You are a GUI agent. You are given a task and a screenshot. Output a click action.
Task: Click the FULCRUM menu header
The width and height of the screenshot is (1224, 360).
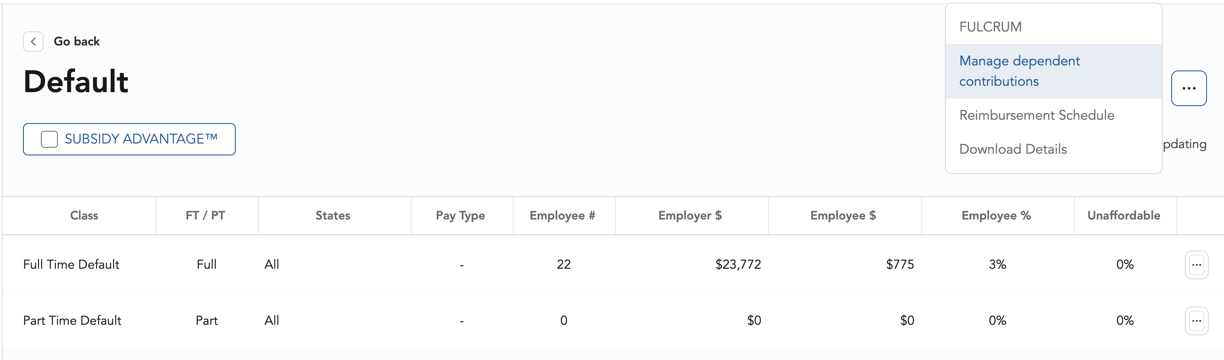pyautogui.click(x=990, y=27)
